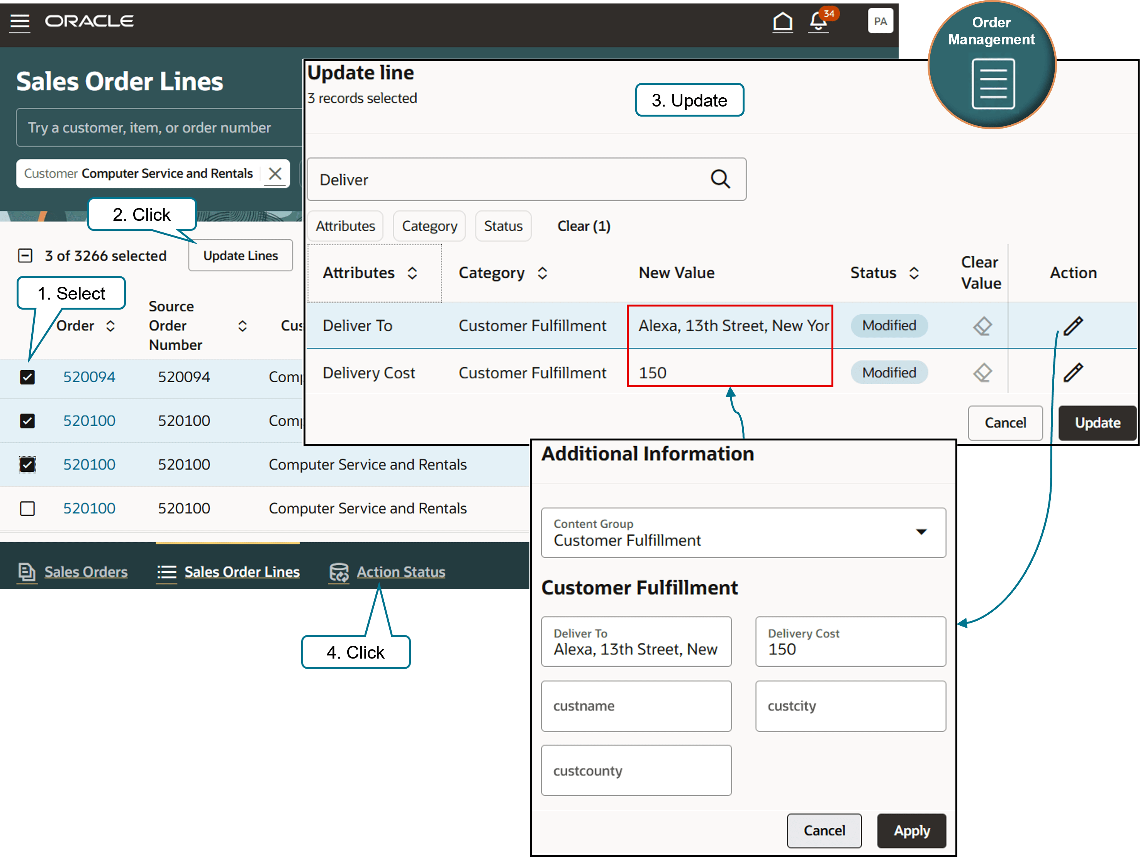This screenshot has height=857, width=1140.
Task: Filter by Attributes chip
Action: 345,226
